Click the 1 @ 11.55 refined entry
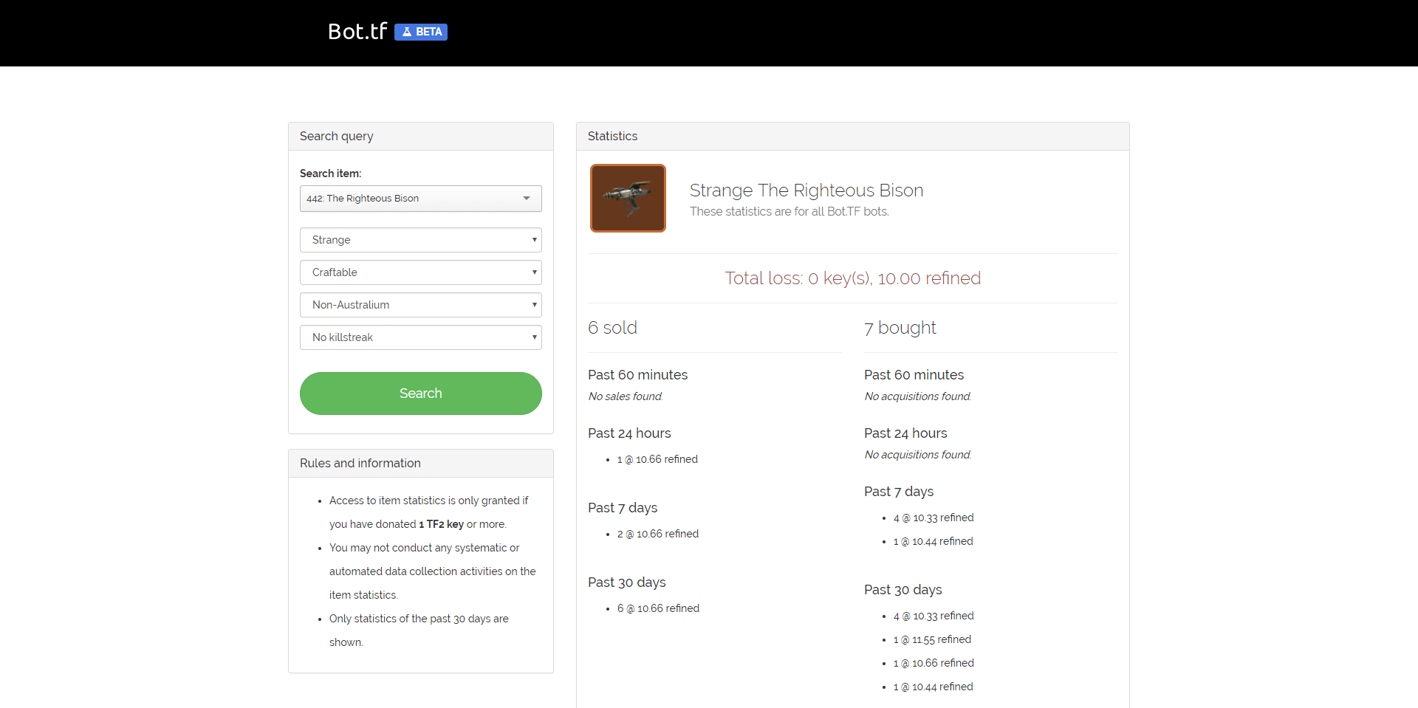Screen dimensions: 1418x708 pyautogui.click(x=932, y=639)
